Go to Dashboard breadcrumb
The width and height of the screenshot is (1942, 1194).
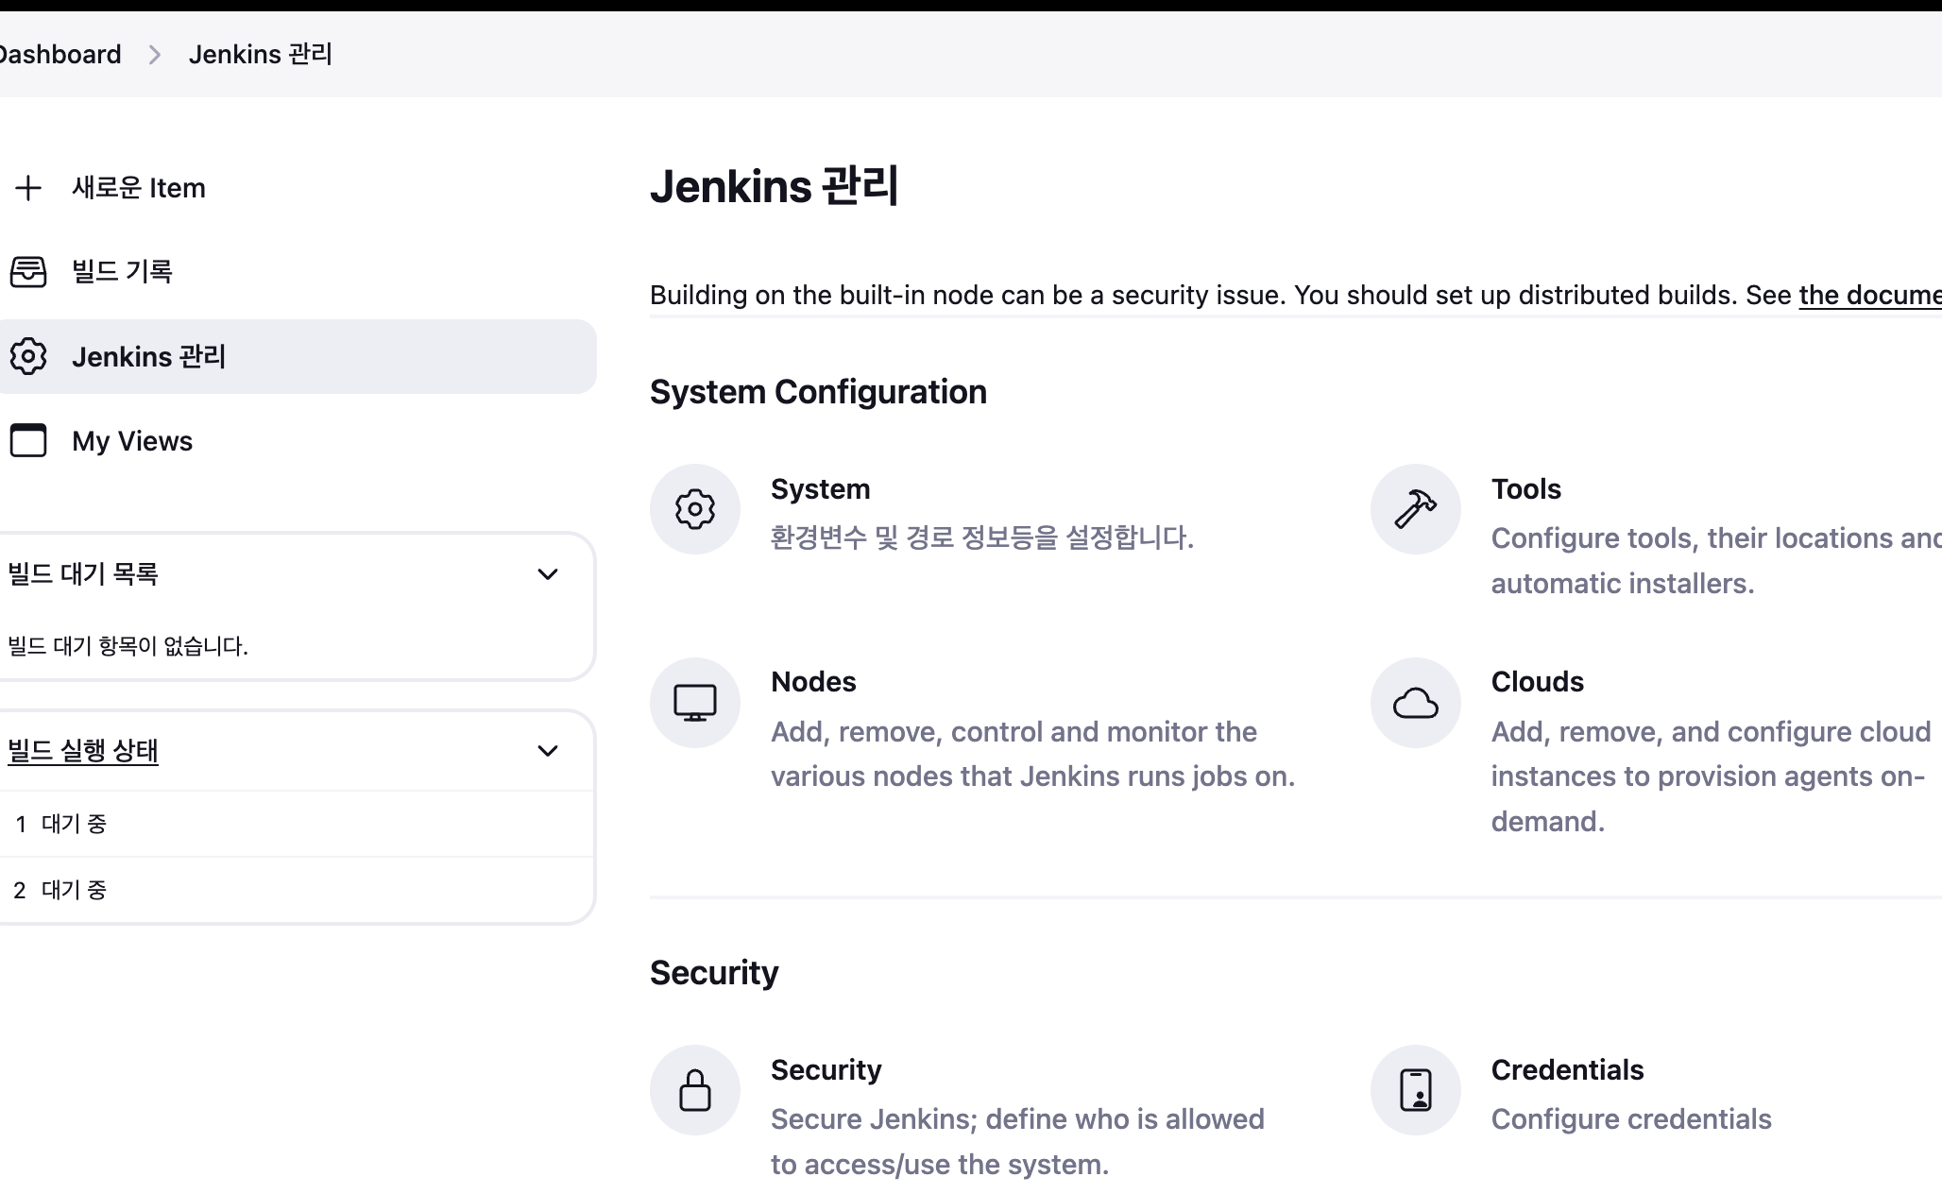tap(60, 54)
